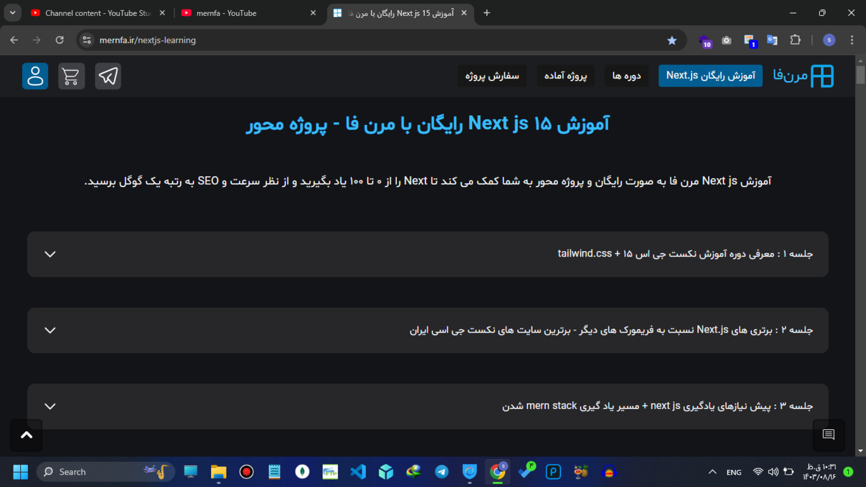The height and width of the screenshot is (487, 866).
Task: Show hidden tray icons chevron
Action: (712, 472)
